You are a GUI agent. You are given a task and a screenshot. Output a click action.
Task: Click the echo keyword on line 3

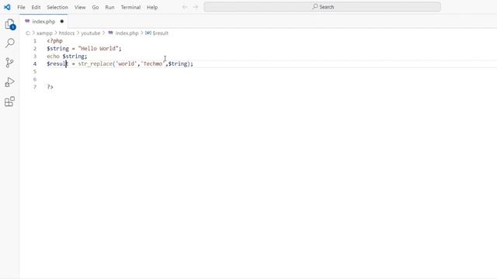53,57
